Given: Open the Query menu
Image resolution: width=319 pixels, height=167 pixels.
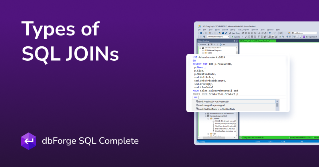Looking at the screenshot, I should click(x=217, y=30).
